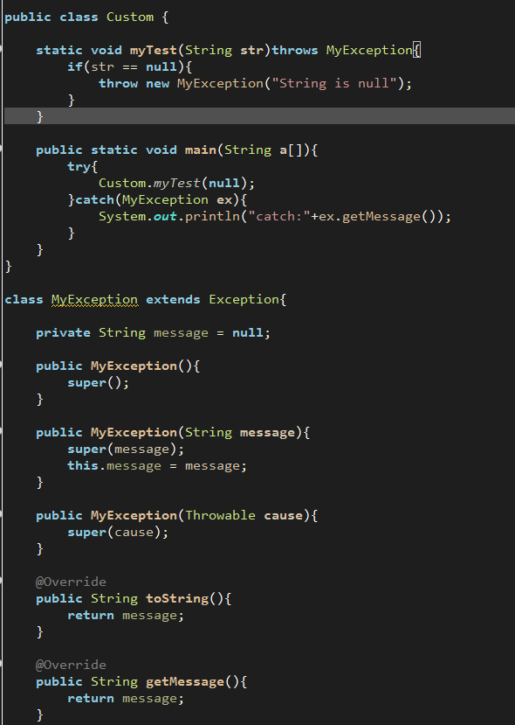
Task: Click 'getMessage' call on ex
Action: 381,217
